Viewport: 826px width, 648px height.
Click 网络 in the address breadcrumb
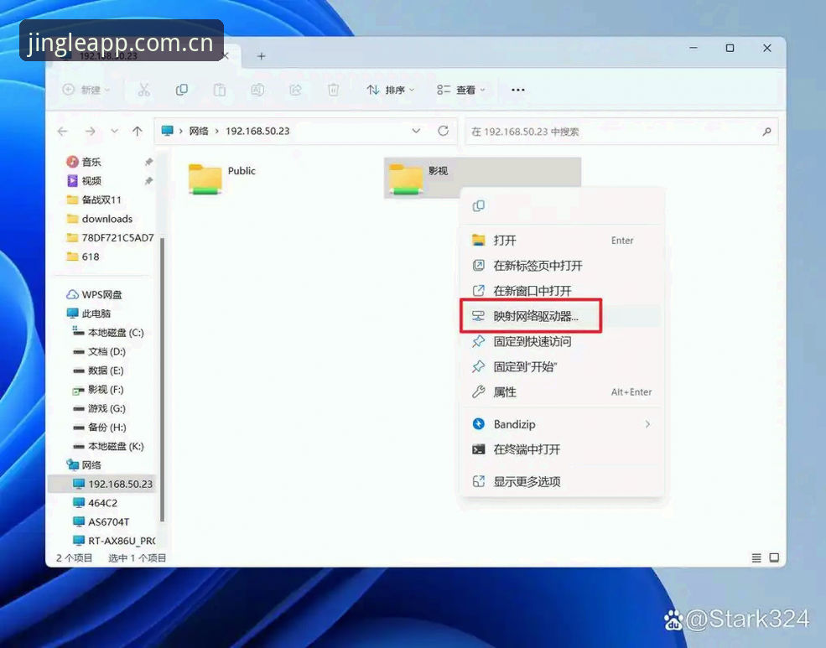(x=199, y=131)
